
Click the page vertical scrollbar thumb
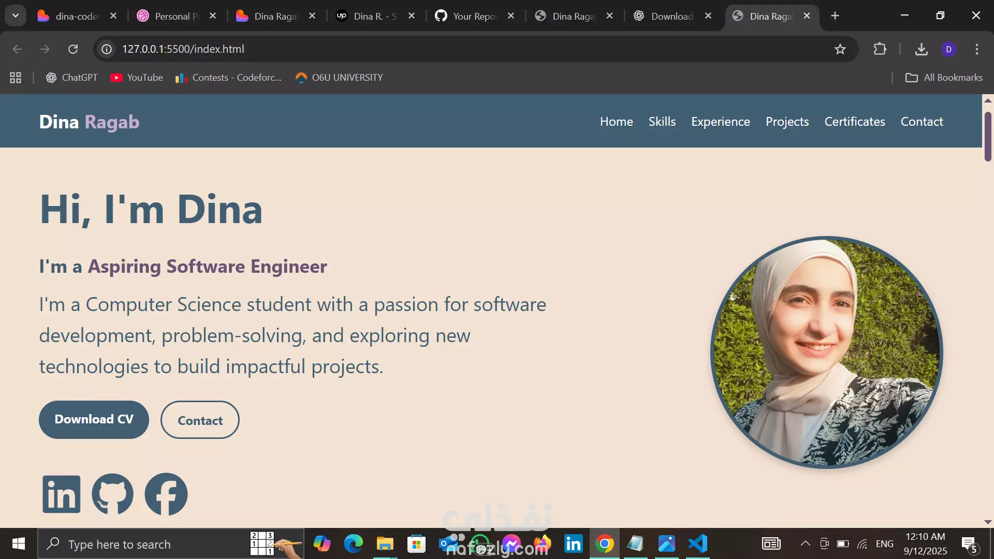988,136
